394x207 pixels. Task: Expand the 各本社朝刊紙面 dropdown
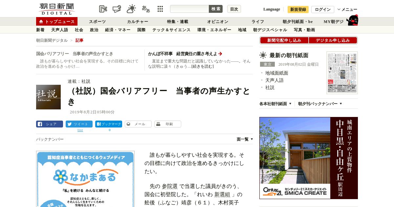275,104
